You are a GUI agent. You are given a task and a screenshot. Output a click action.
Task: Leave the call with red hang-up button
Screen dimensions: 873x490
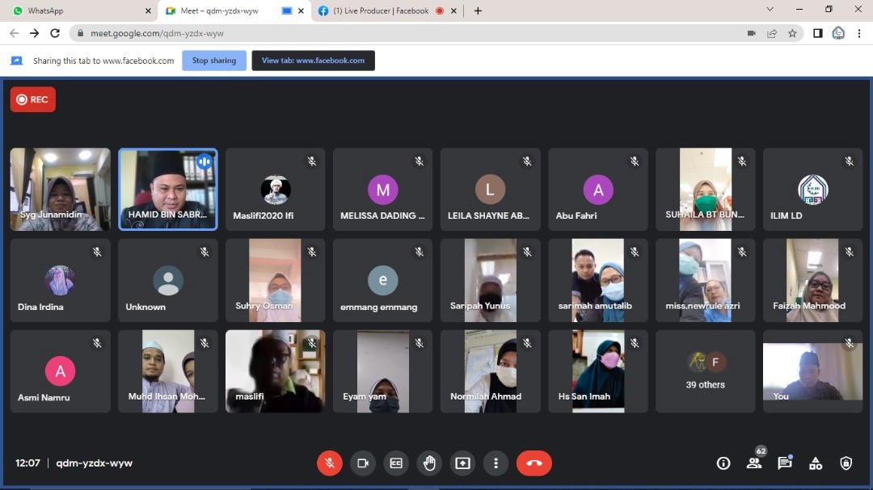[x=534, y=463]
